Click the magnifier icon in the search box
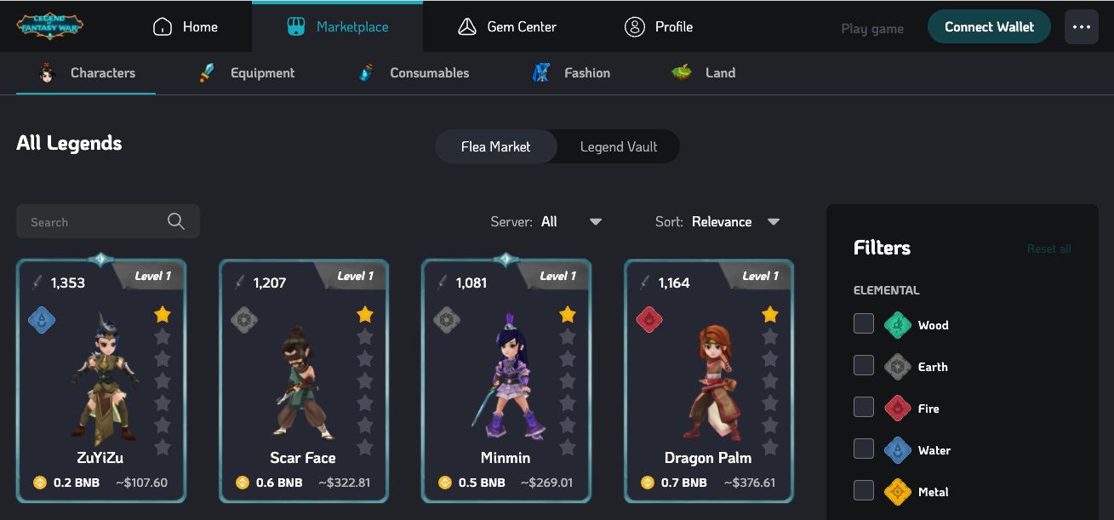 pyautogui.click(x=176, y=221)
